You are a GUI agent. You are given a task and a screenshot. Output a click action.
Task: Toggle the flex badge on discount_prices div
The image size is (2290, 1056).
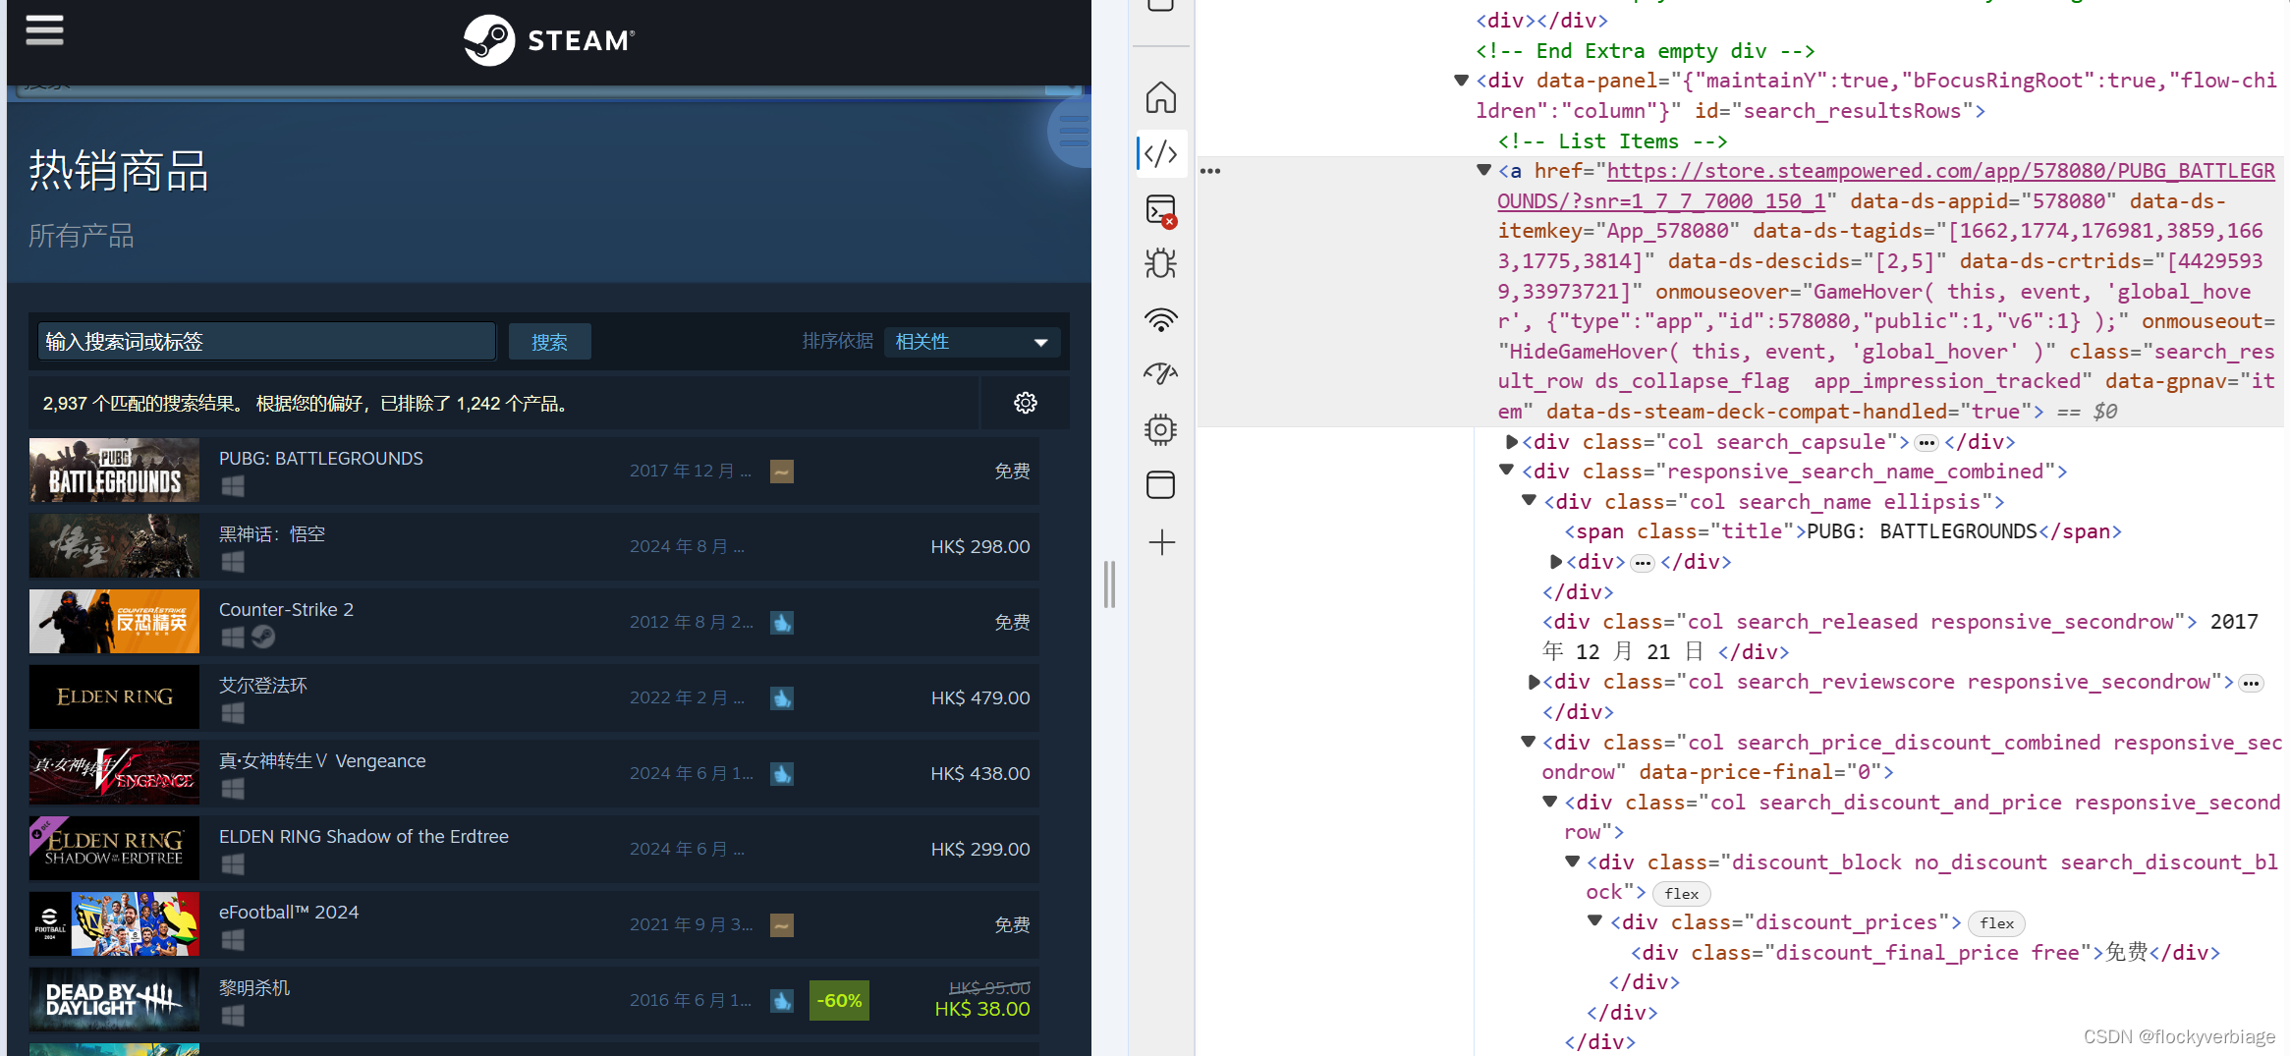tap(1996, 922)
